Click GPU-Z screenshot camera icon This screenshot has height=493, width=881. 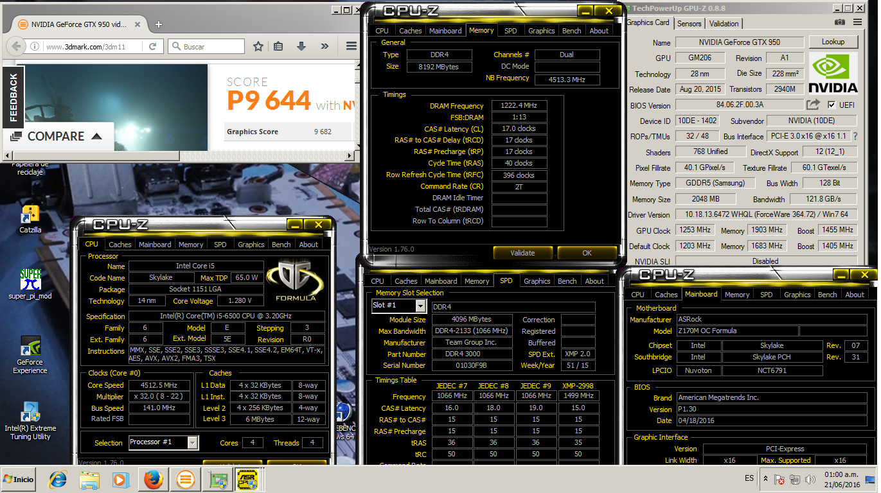pyautogui.click(x=840, y=22)
